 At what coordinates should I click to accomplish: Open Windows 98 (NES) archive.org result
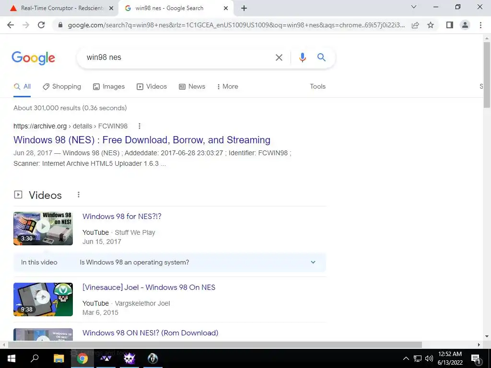[142, 140]
